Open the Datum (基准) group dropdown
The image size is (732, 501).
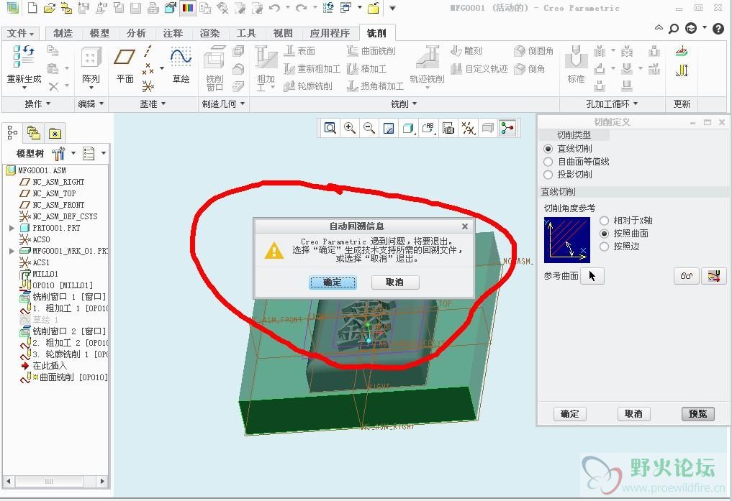click(153, 104)
